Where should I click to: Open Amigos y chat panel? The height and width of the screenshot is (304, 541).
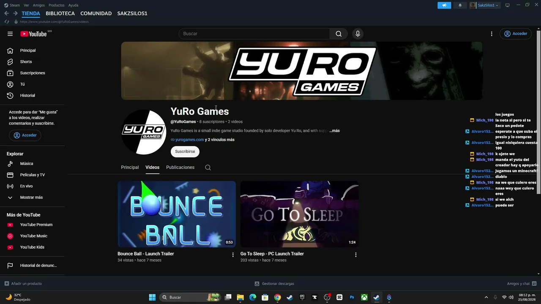point(522,284)
